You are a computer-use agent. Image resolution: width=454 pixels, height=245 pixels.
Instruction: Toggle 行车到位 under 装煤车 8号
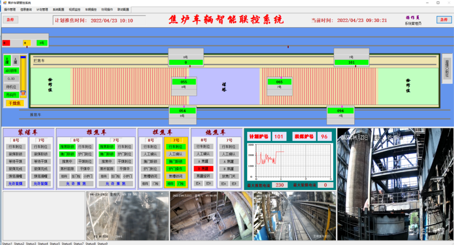pos(15,147)
